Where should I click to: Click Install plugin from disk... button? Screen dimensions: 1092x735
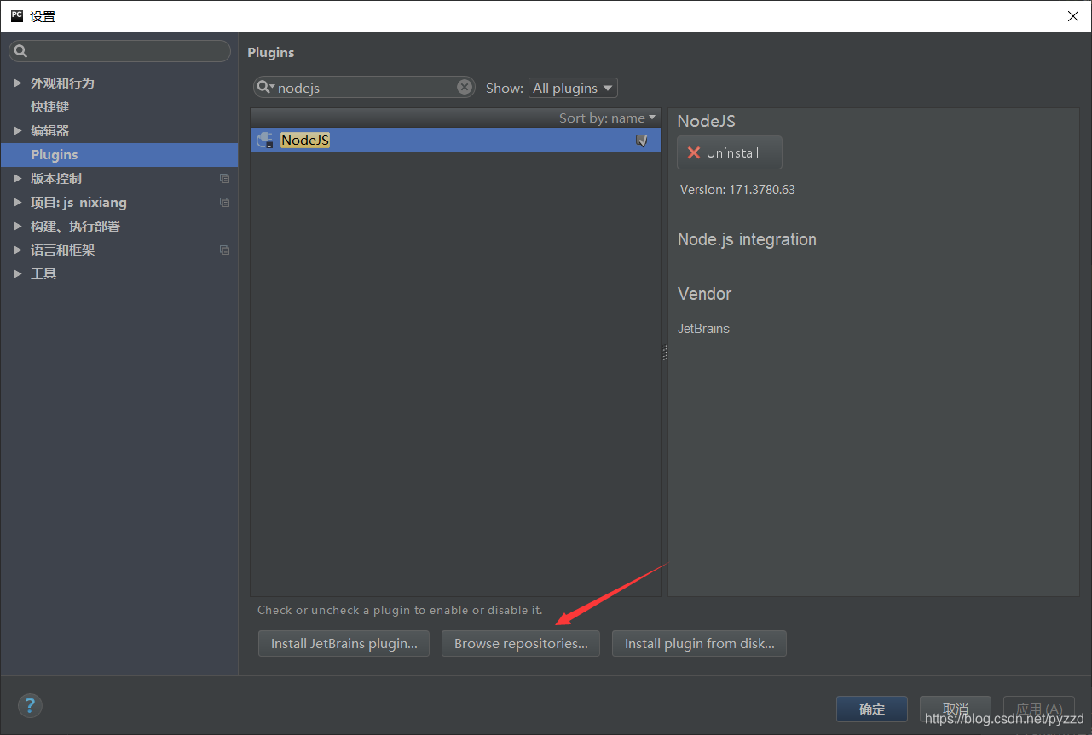(x=699, y=644)
